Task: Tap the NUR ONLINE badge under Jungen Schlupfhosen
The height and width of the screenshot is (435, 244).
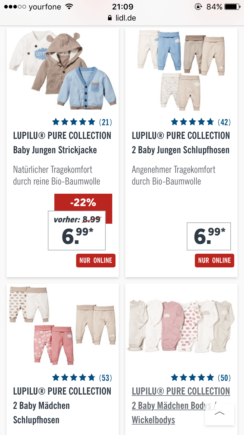Action: (214, 261)
